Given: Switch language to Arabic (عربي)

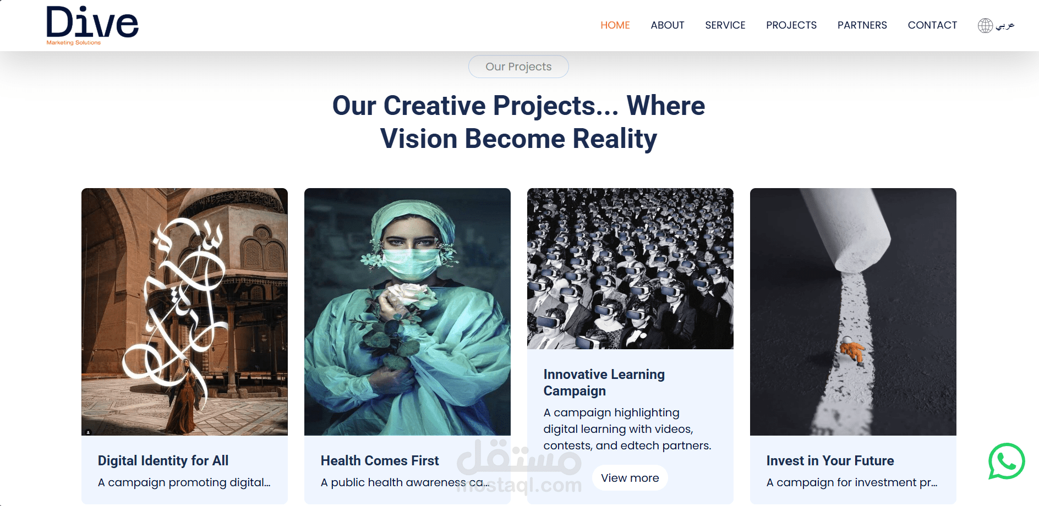Looking at the screenshot, I should coord(1005,25).
